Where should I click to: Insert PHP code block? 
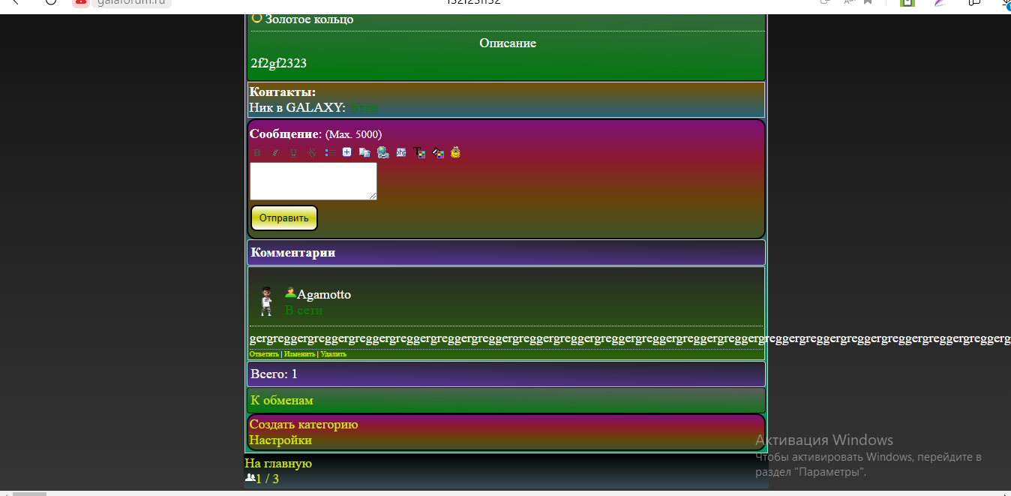coord(401,152)
